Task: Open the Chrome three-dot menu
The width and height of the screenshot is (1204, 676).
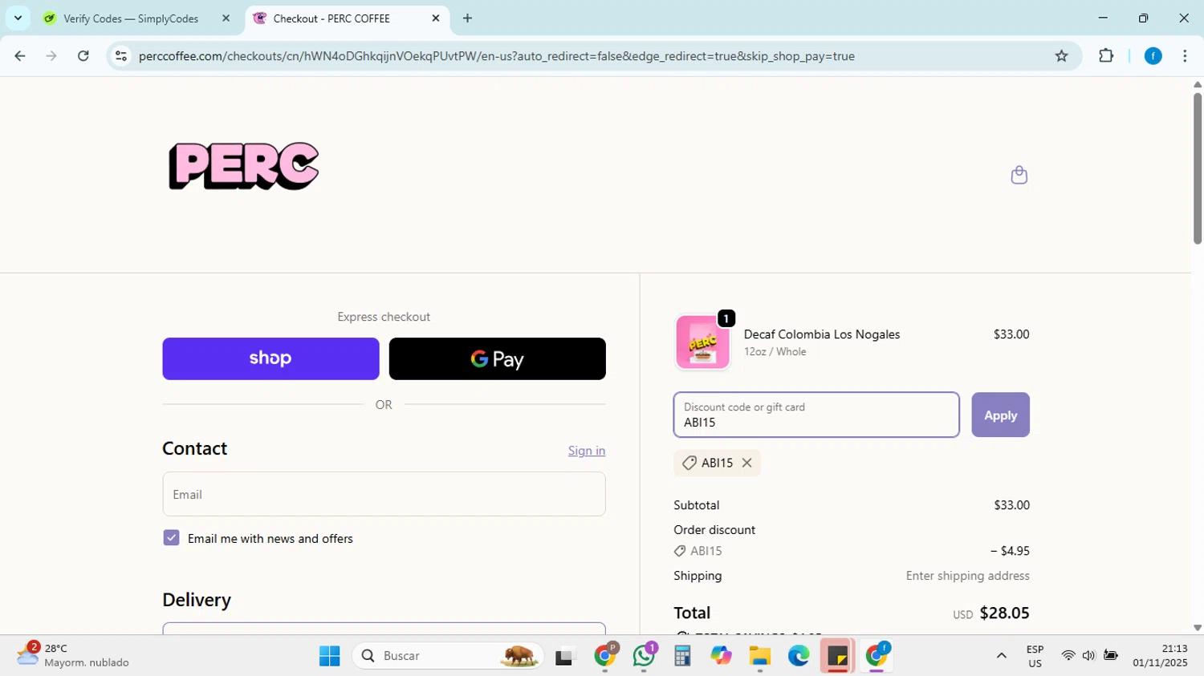Action: [x=1185, y=56]
